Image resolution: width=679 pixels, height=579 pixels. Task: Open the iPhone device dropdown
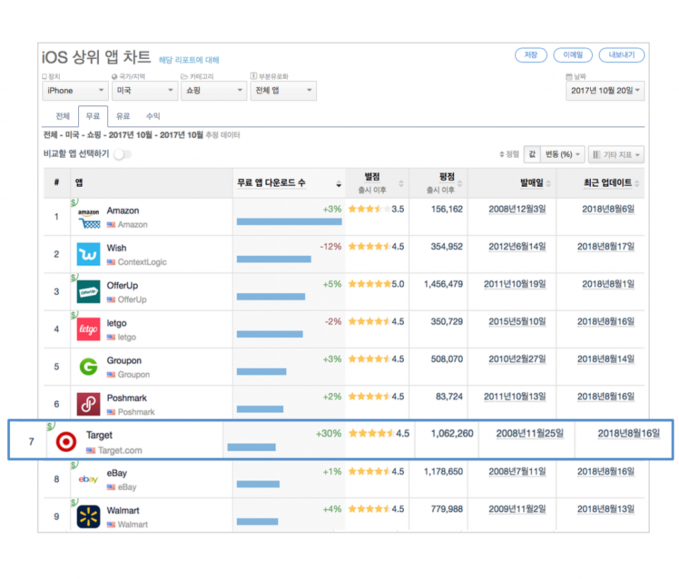coord(76,91)
